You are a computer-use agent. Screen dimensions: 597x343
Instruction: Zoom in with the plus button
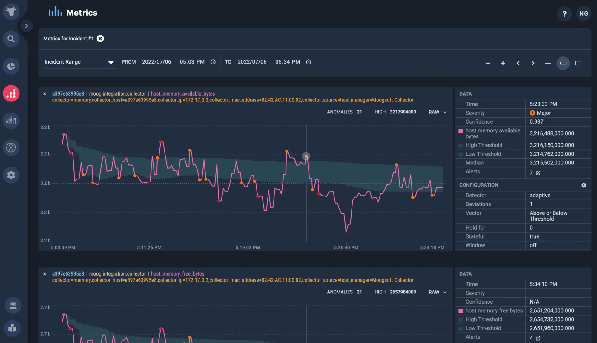(503, 63)
